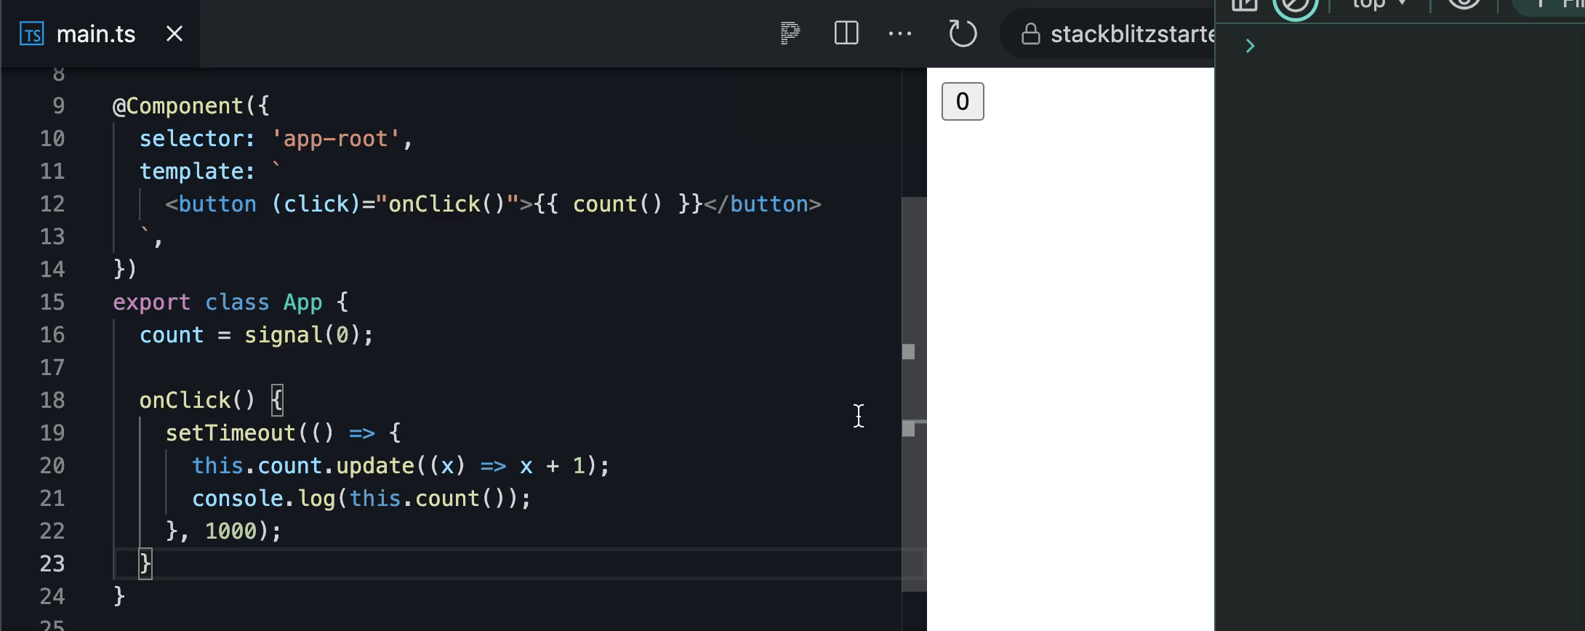
Task: Click the class keyword
Action: pos(237,302)
